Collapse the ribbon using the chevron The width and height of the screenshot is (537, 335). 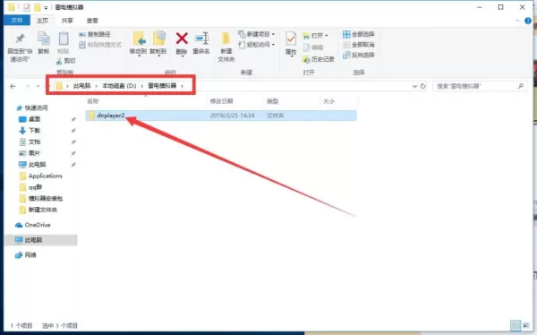pyautogui.click(x=517, y=21)
